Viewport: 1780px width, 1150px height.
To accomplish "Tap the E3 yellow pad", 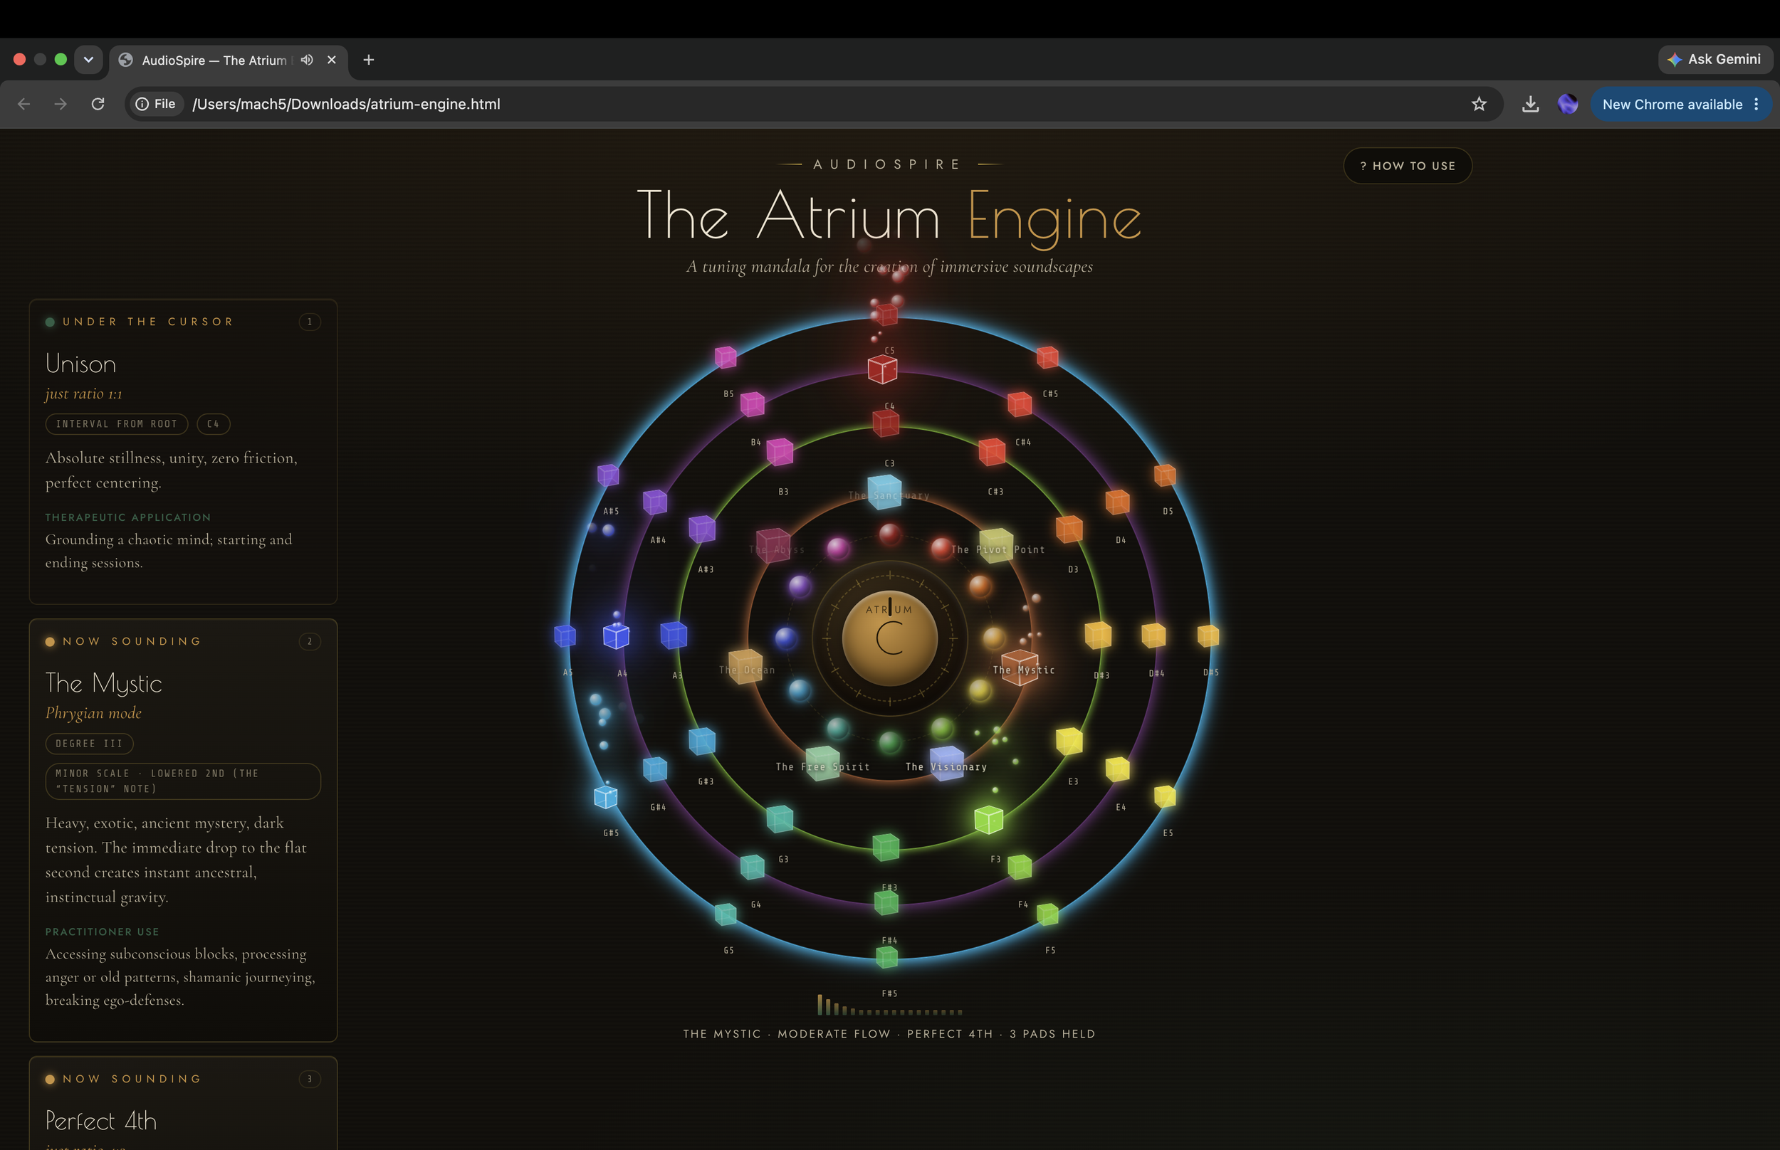I will [1069, 742].
